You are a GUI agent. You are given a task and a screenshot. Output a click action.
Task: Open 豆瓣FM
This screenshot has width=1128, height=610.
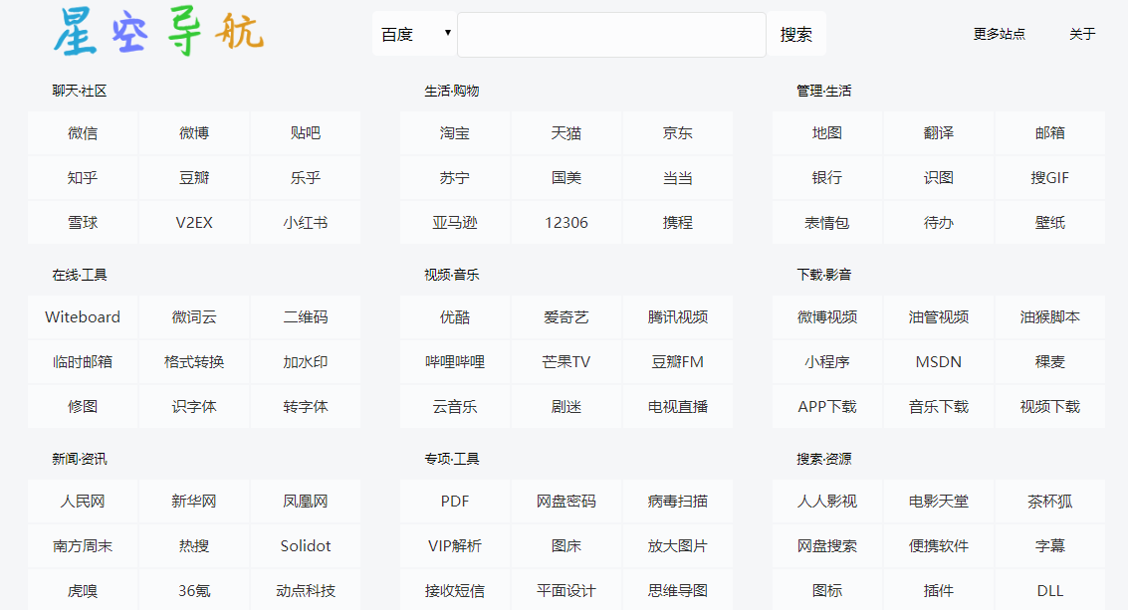tap(678, 362)
